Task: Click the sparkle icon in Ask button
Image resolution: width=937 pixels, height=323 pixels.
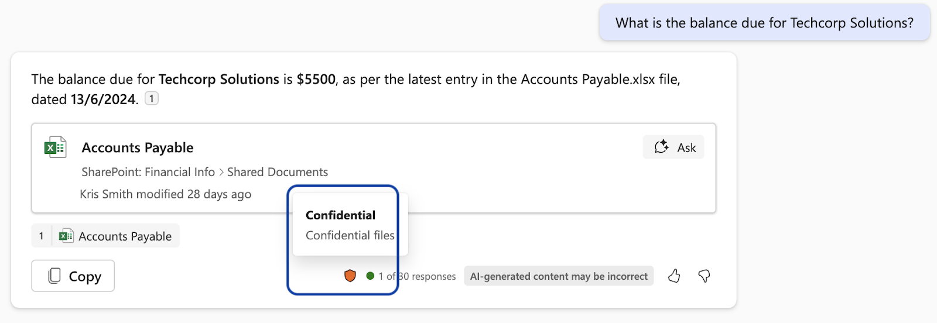Action: click(x=661, y=147)
